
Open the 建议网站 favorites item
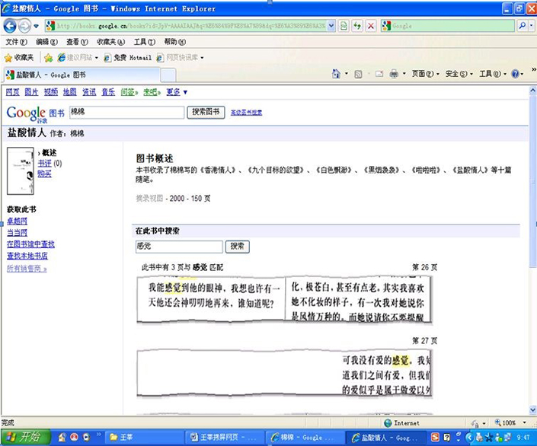tap(78, 58)
